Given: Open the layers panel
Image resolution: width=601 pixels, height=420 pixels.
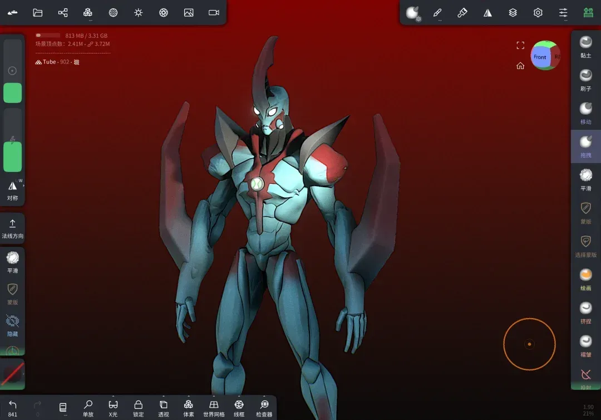Looking at the screenshot, I should [x=513, y=12].
